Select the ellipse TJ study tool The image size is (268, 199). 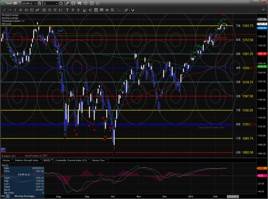(x=107, y=10)
